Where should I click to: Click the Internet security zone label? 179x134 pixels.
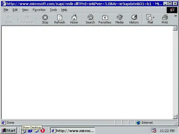pos(147,123)
